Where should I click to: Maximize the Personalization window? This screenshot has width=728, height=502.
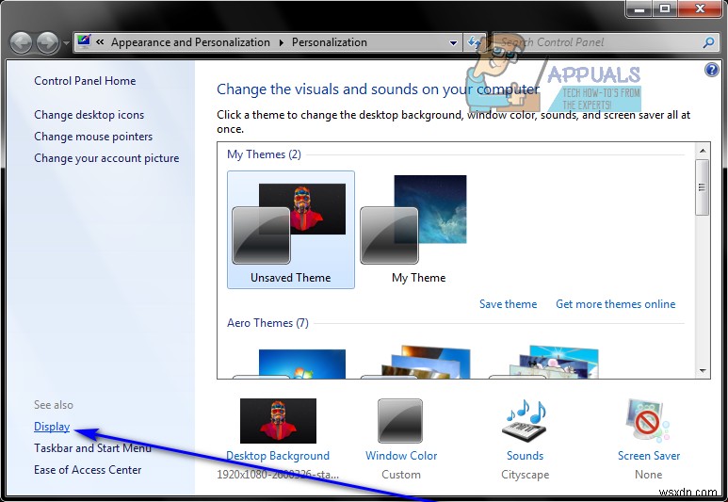[x=665, y=8]
